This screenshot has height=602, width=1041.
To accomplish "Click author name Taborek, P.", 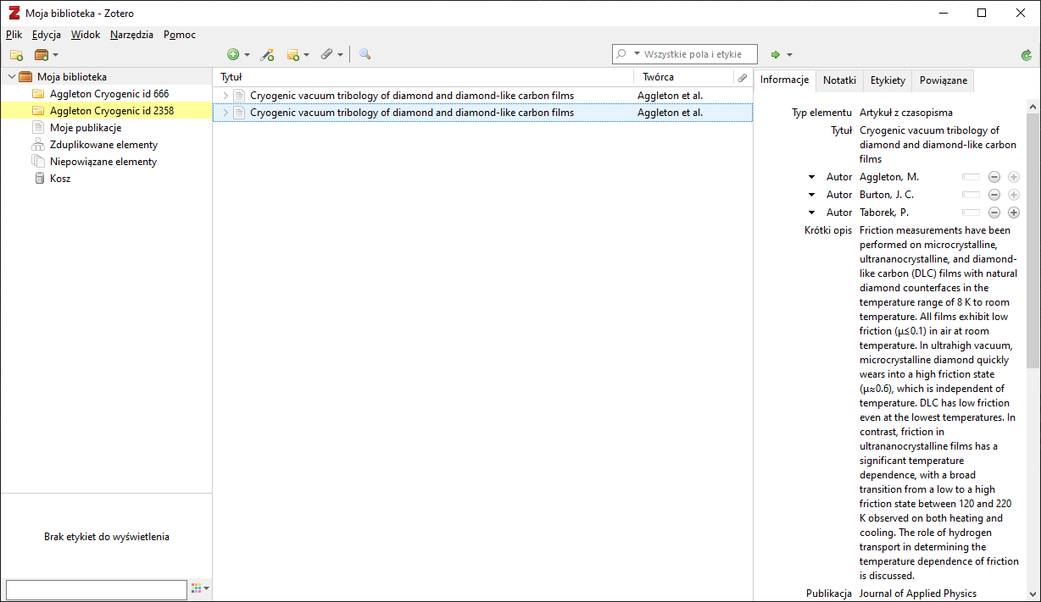I will click(x=884, y=213).
